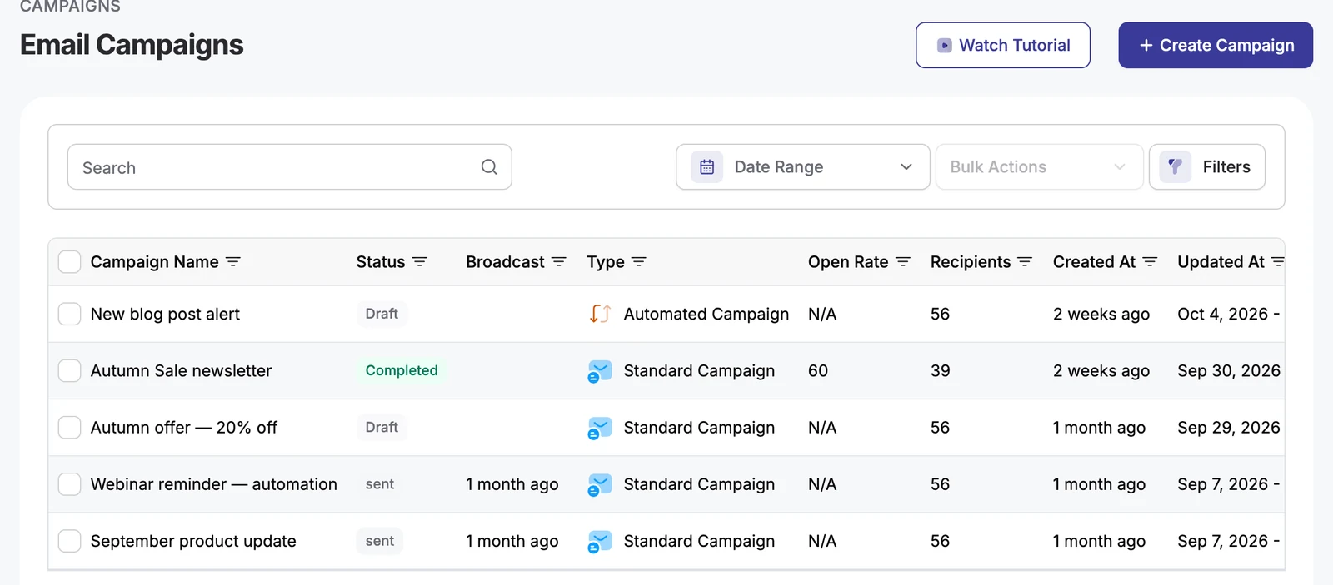Click the play icon in Watch Tutorial
This screenshot has width=1333, height=585.
pyautogui.click(x=944, y=46)
